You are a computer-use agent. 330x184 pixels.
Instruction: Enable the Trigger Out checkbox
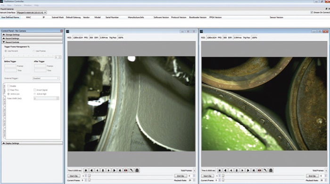tap(8, 86)
